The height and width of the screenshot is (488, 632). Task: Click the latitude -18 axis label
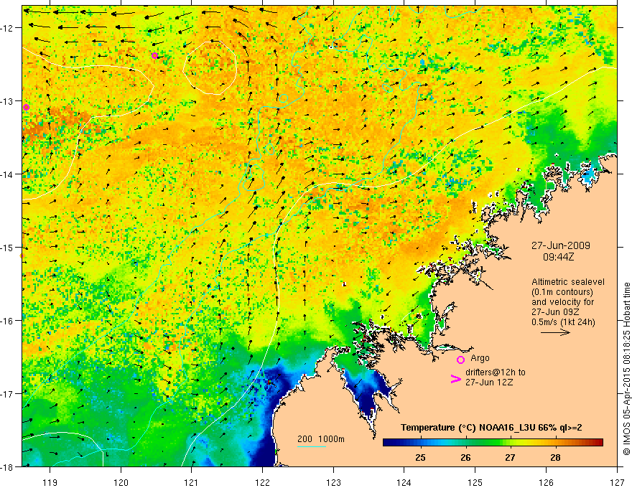[8, 466]
